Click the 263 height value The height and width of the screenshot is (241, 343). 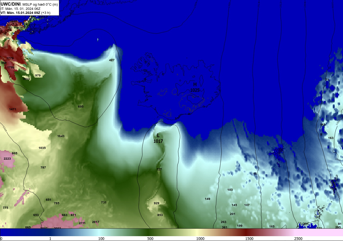coord(223,222)
